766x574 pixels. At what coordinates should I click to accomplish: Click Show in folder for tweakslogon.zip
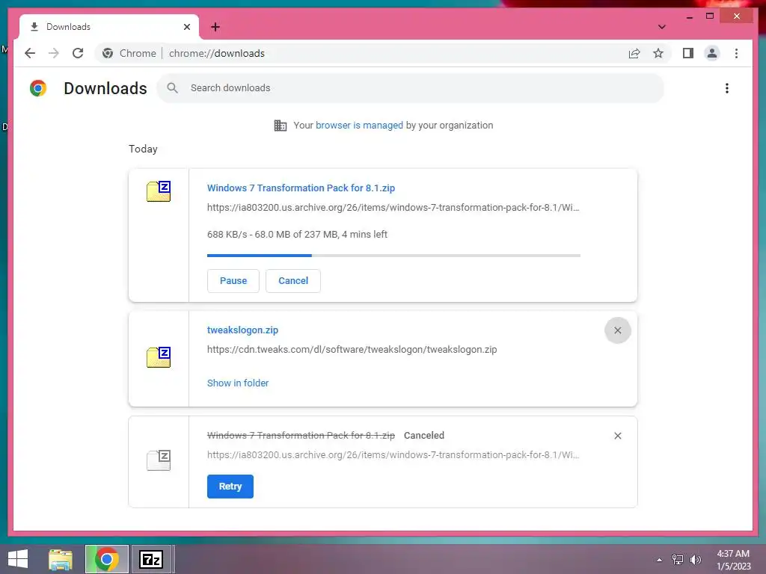pos(238,383)
